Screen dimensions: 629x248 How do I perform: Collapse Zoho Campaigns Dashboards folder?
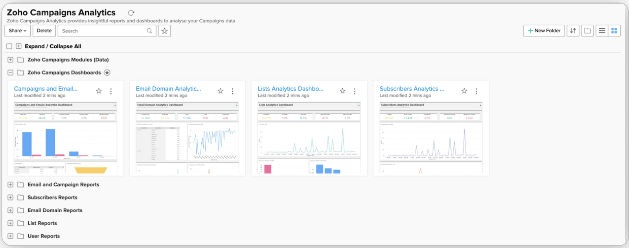tap(10, 73)
